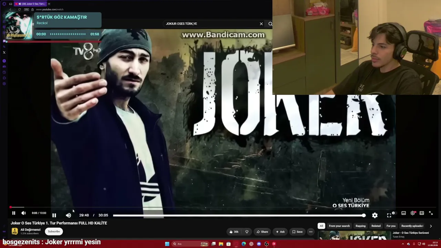The image size is (441, 248).
Task: Clear the YouTube search box
Action: (261, 24)
